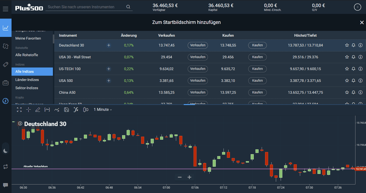
Task: Select the pencil drawing tool
Action: (38, 110)
